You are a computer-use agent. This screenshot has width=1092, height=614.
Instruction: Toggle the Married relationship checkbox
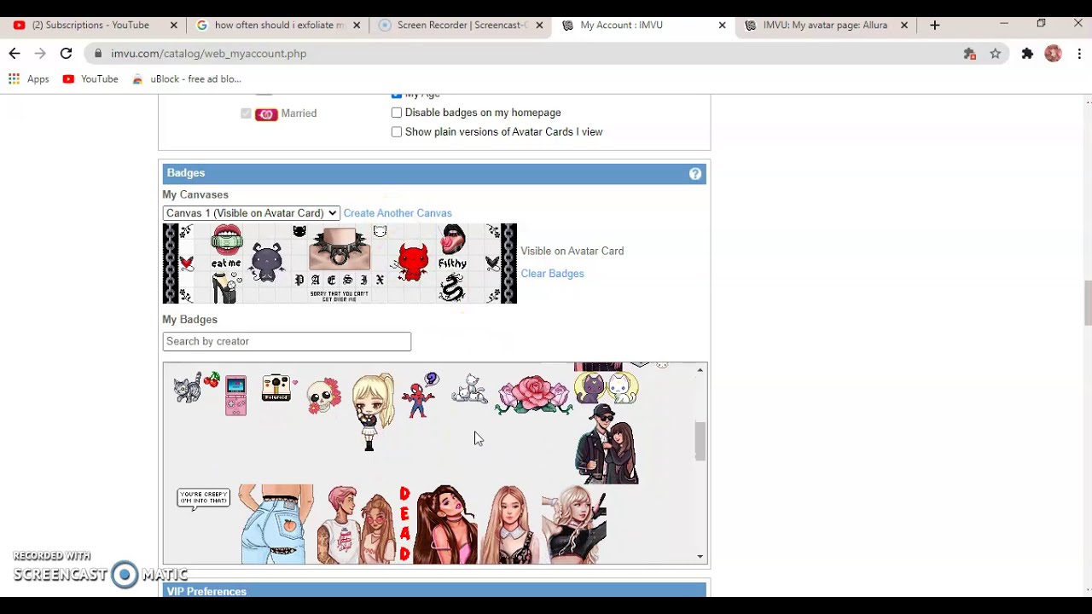246,113
